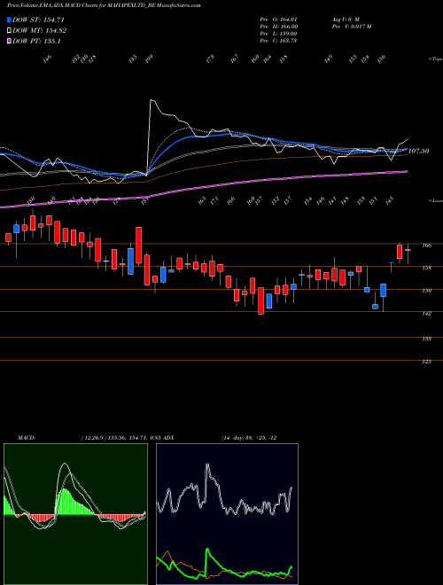Viewport: 443px width, 585px height.
Task: Click the 'Avg V: 0 M' text
Action: tap(345, 19)
